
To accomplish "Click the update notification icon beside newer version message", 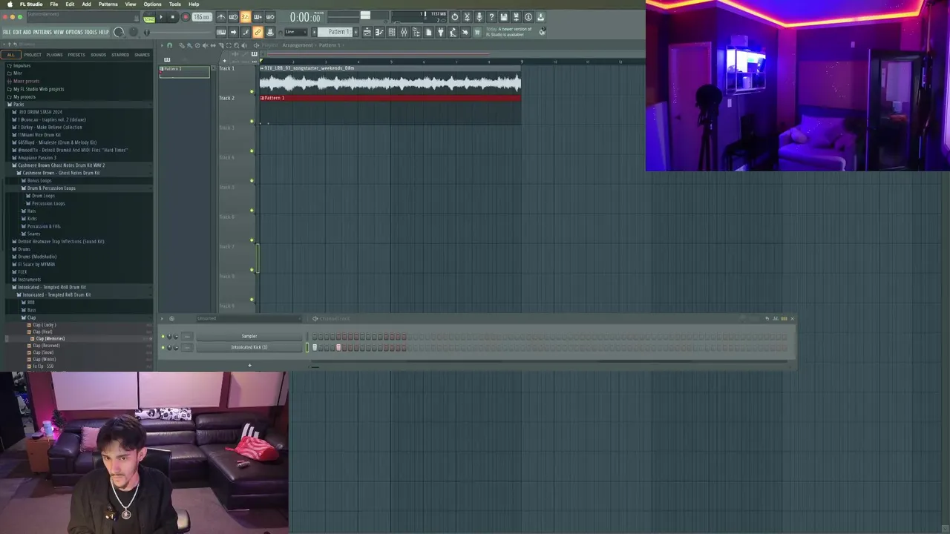I will [543, 32].
